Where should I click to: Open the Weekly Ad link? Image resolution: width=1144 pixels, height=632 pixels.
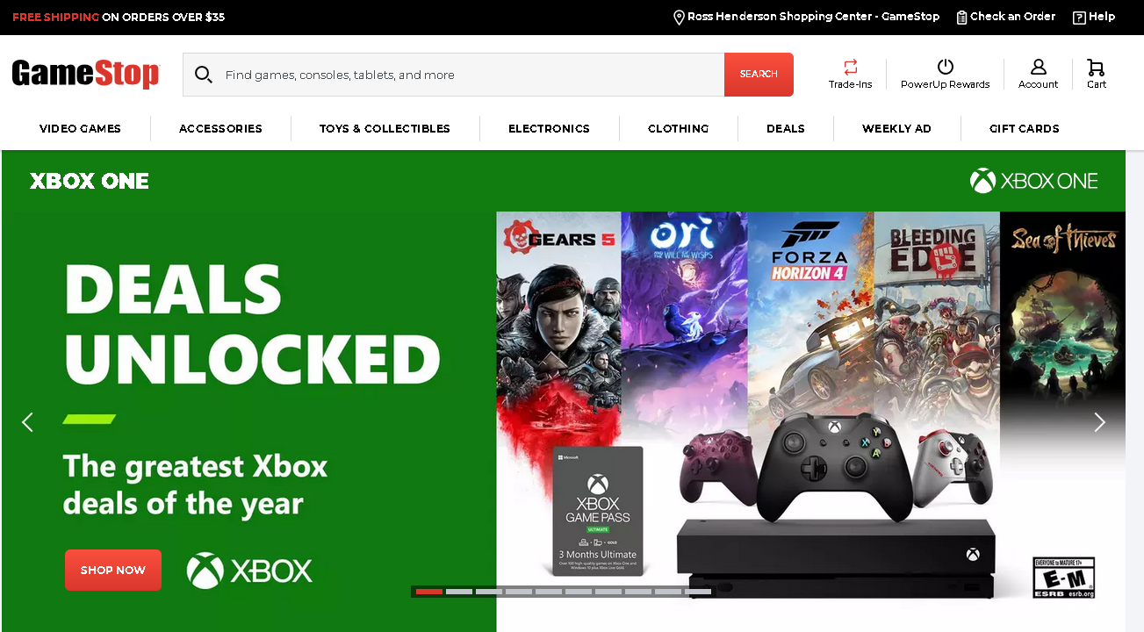click(x=896, y=128)
